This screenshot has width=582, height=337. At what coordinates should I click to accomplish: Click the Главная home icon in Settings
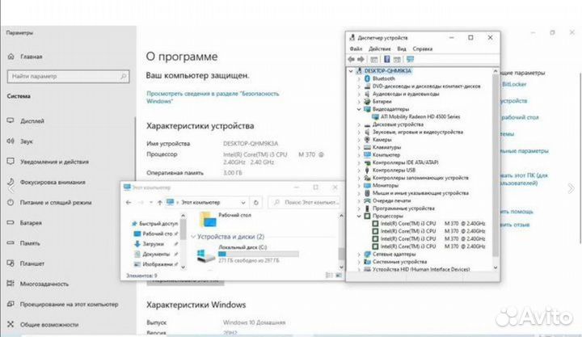pos(11,57)
